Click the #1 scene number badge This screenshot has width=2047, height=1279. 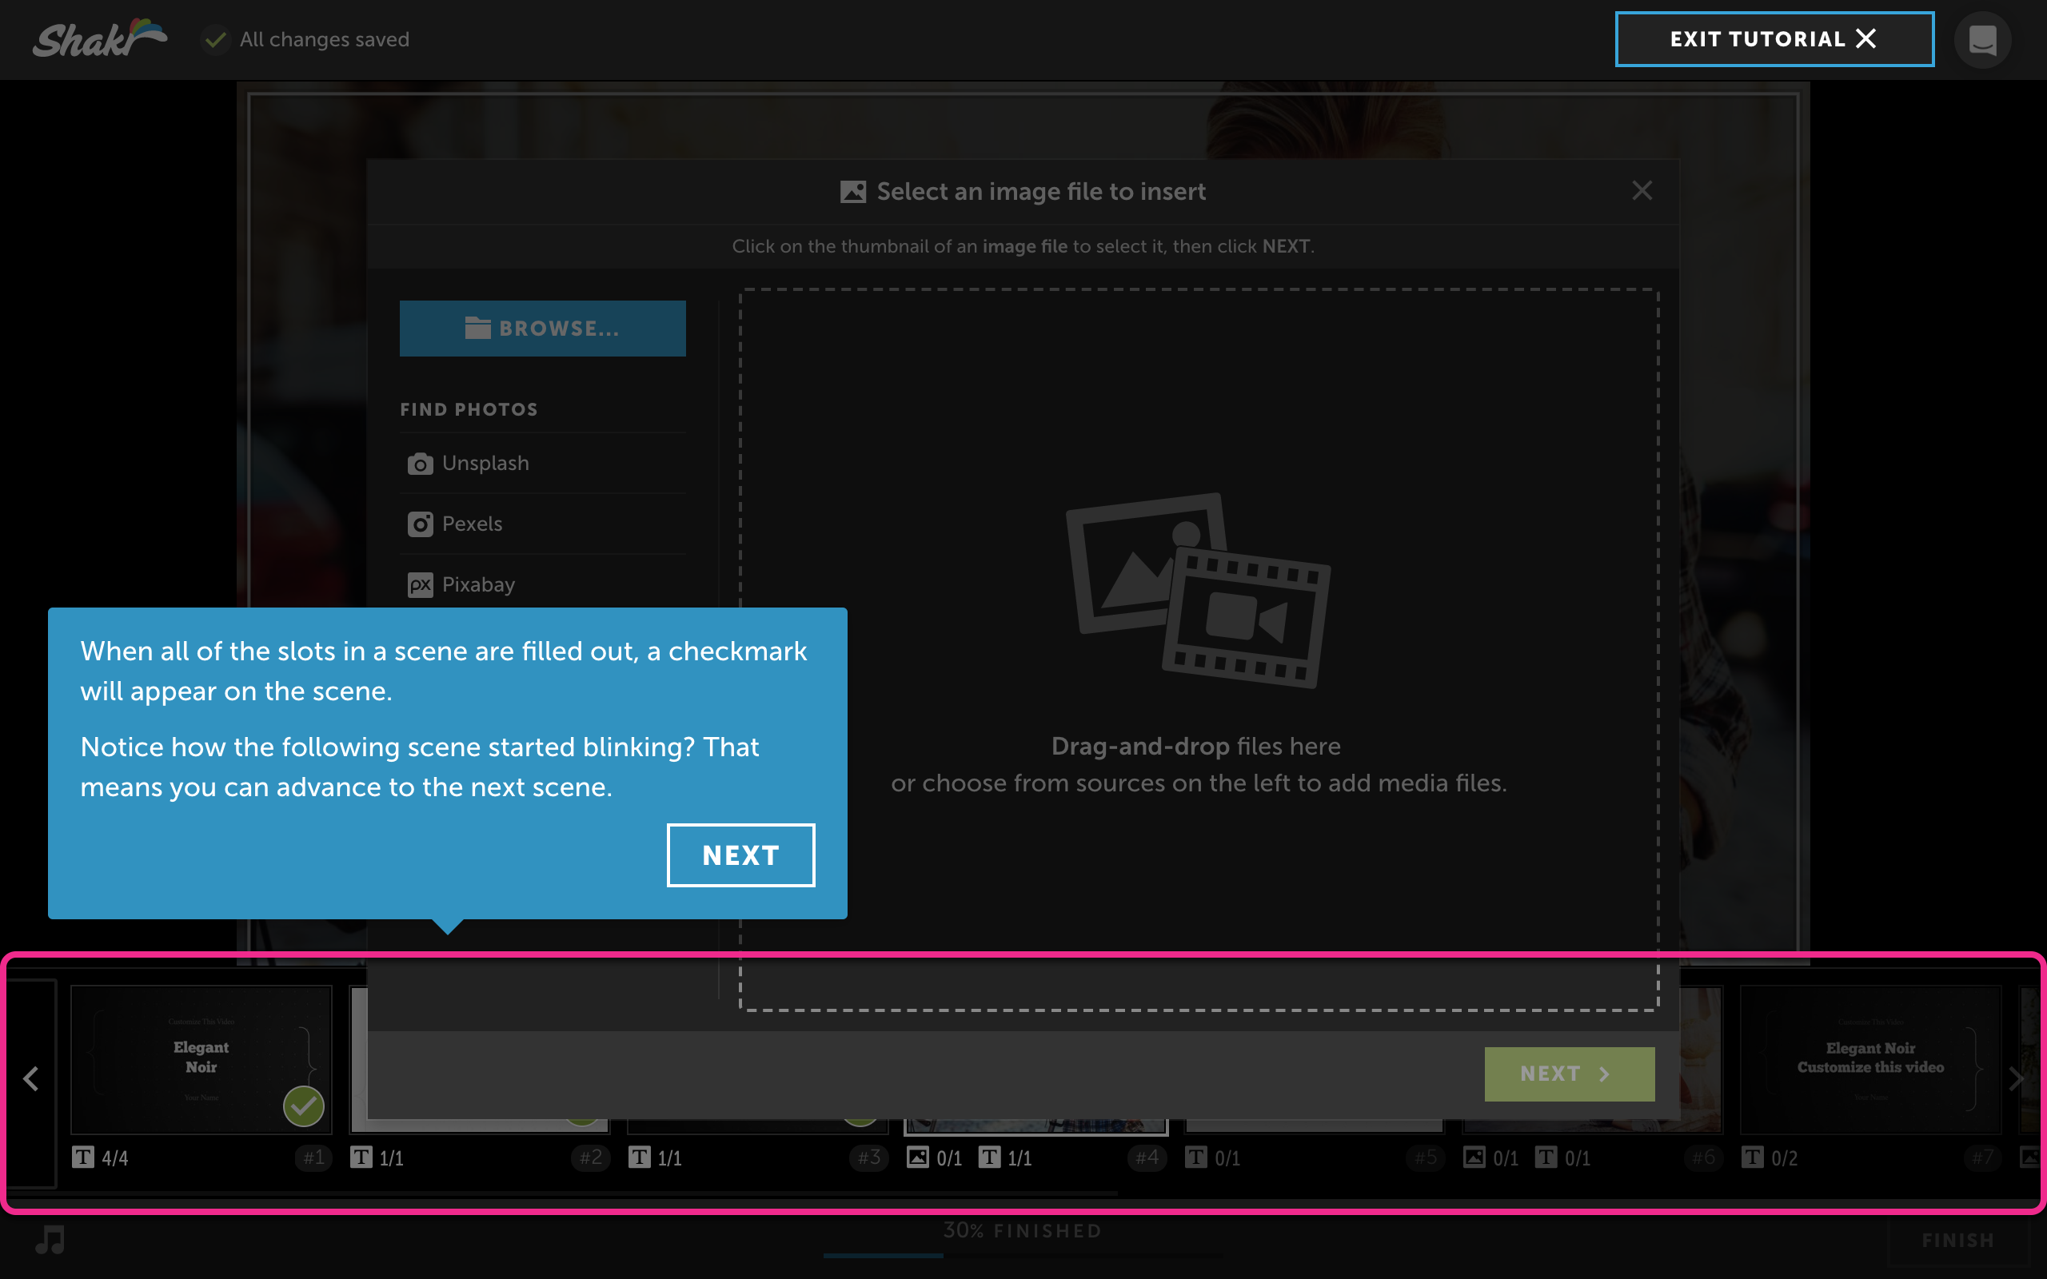tap(313, 1157)
